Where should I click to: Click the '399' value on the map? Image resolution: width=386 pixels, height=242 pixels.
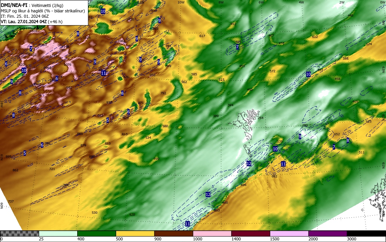tap(216, 116)
